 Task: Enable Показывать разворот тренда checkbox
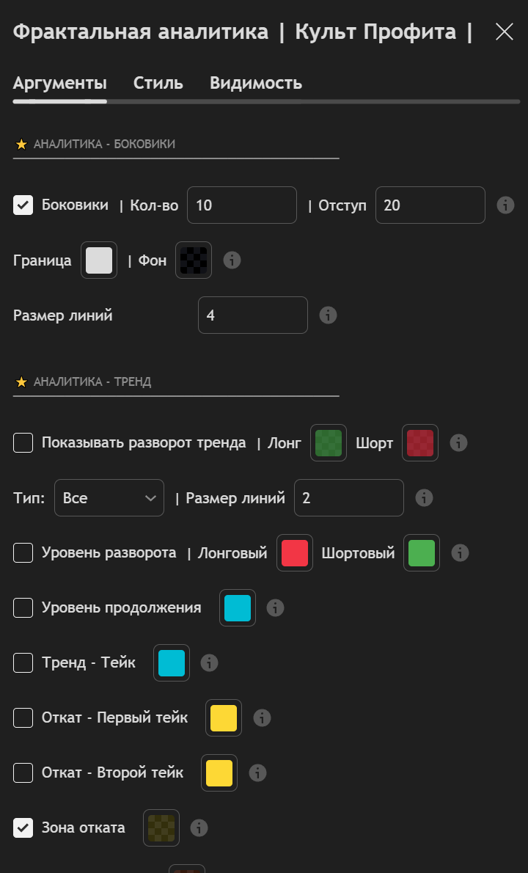point(23,442)
